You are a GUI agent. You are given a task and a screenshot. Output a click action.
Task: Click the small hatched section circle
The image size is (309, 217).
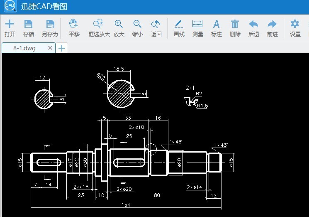tap(44, 99)
